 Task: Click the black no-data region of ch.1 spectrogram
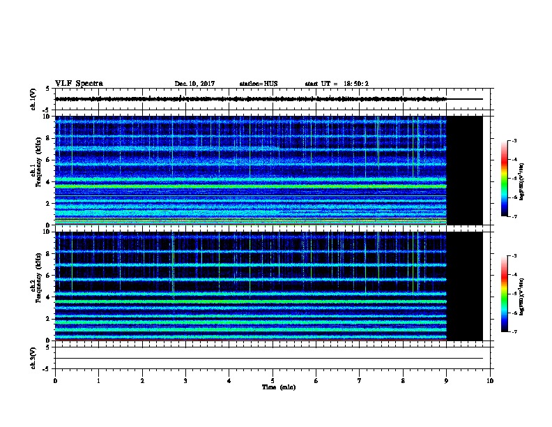pos(465,170)
